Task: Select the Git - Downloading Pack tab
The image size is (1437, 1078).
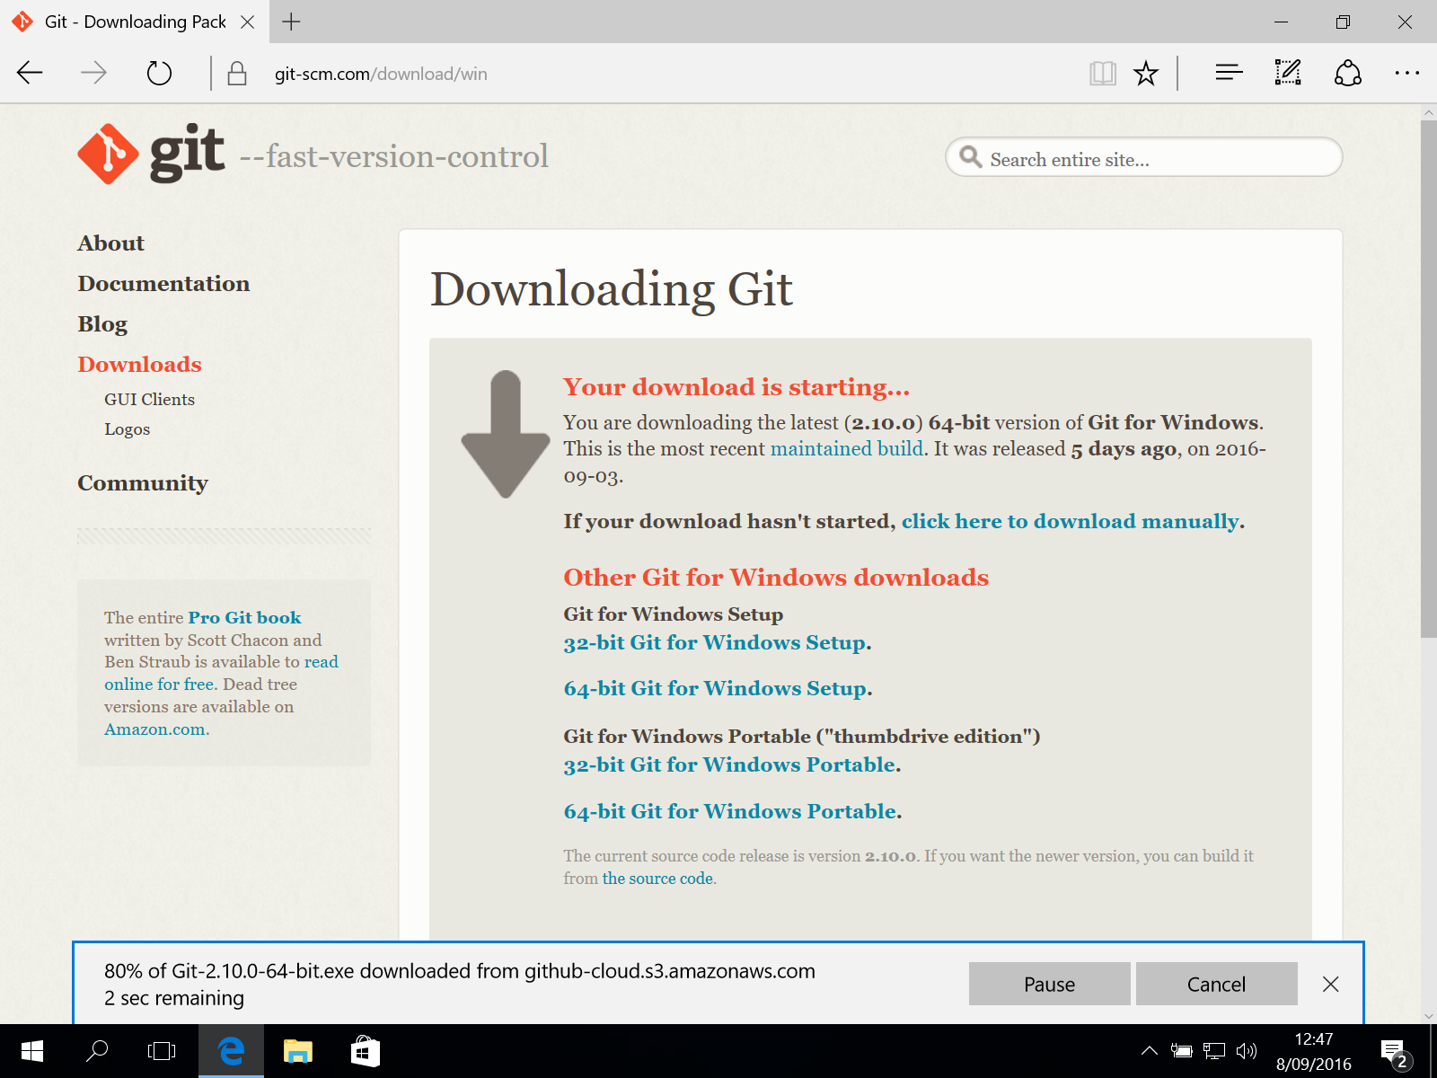Action: pyautogui.click(x=135, y=22)
